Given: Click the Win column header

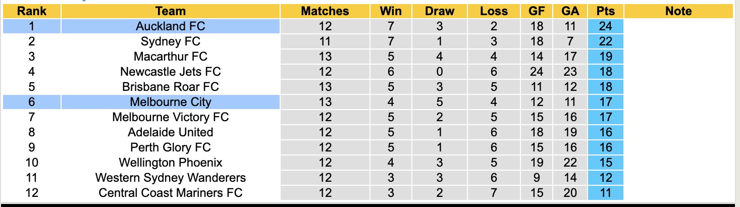Looking at the screenshot, I should [390, 11].
